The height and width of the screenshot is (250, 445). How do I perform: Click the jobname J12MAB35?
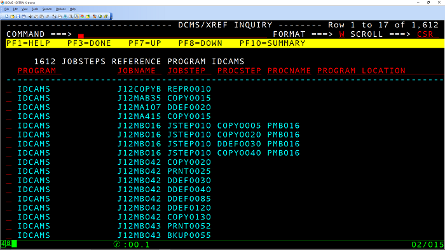pyautogui.click(x=139, y=98)
